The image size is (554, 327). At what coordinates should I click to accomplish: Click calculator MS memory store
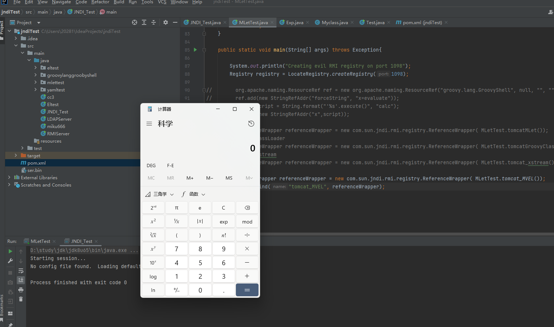click(x=229, y=178)
